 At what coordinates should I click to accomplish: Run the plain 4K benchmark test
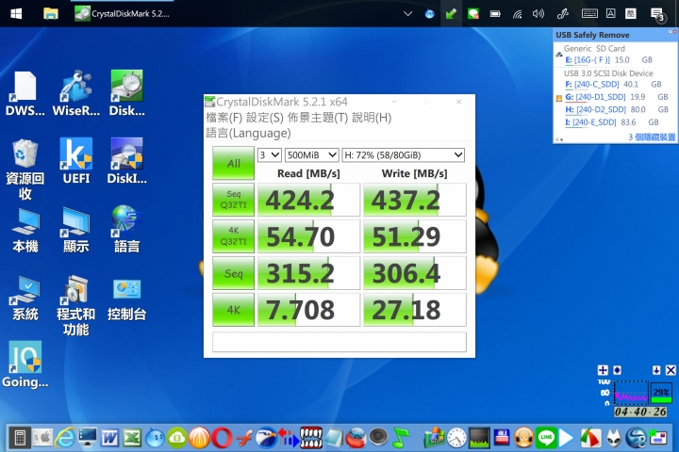pyautogui.click(x=234, y=310)
